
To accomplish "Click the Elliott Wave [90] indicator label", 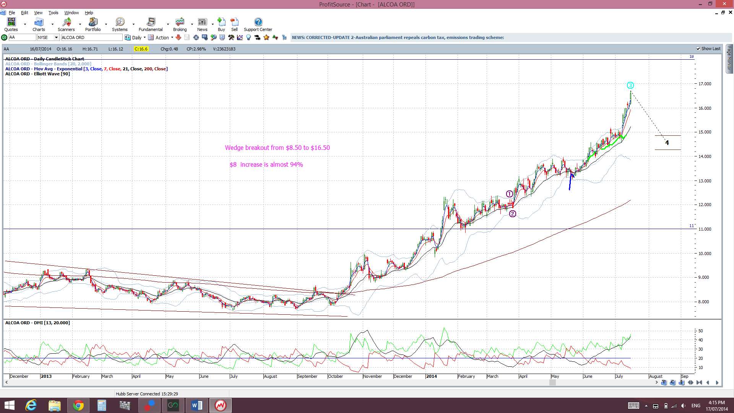I will coord(37,74).
